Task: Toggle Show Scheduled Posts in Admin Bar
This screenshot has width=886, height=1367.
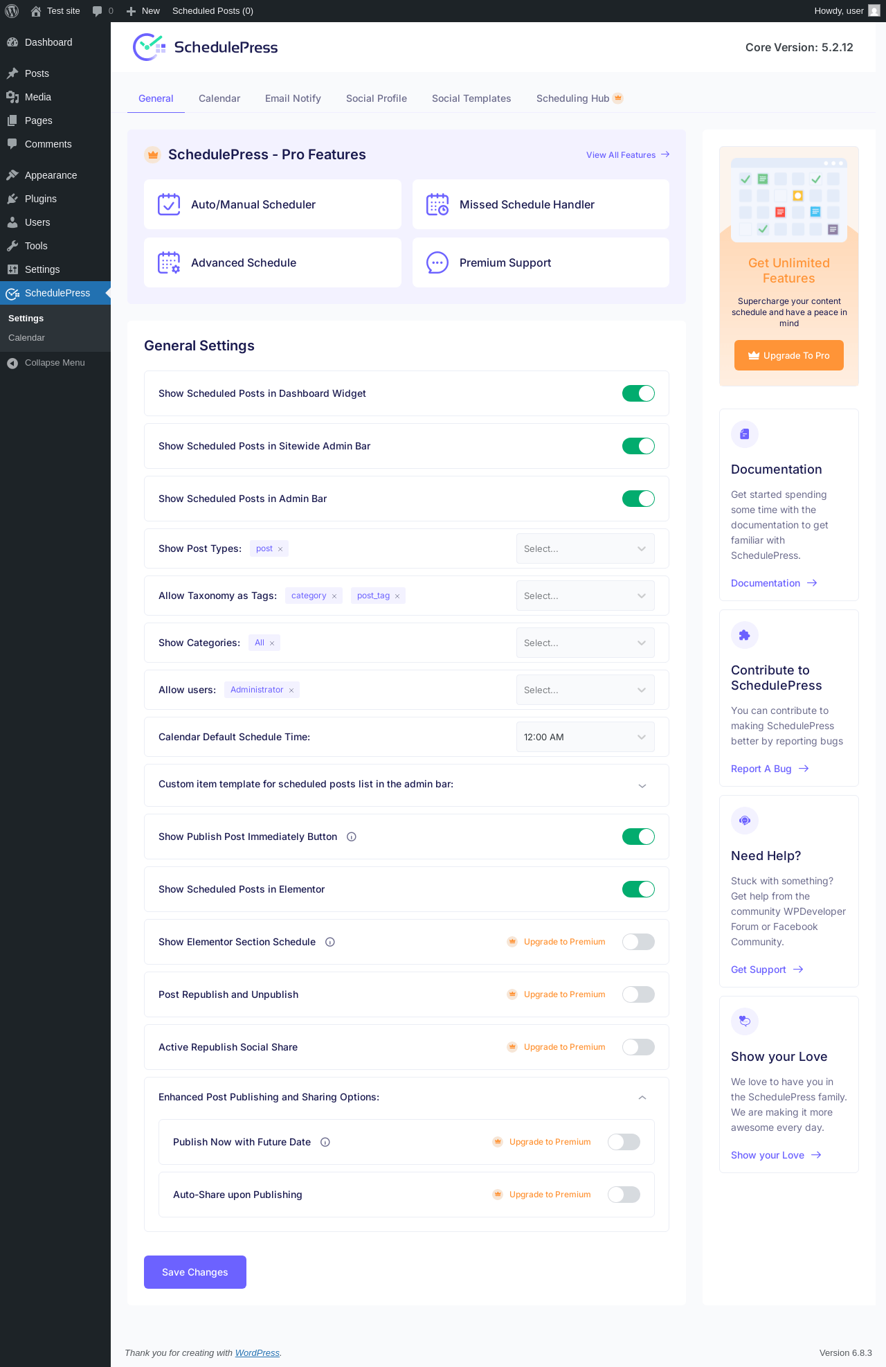Action: click(638, 499)
